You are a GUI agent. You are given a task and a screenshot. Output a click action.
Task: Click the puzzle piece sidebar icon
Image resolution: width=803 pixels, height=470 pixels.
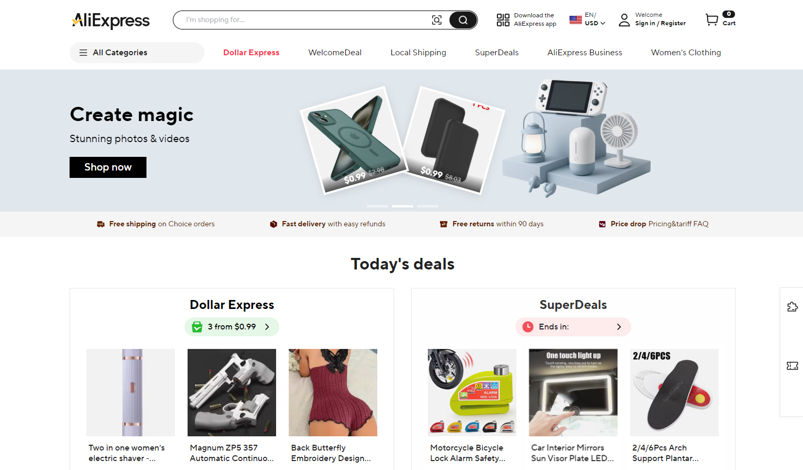792,307
